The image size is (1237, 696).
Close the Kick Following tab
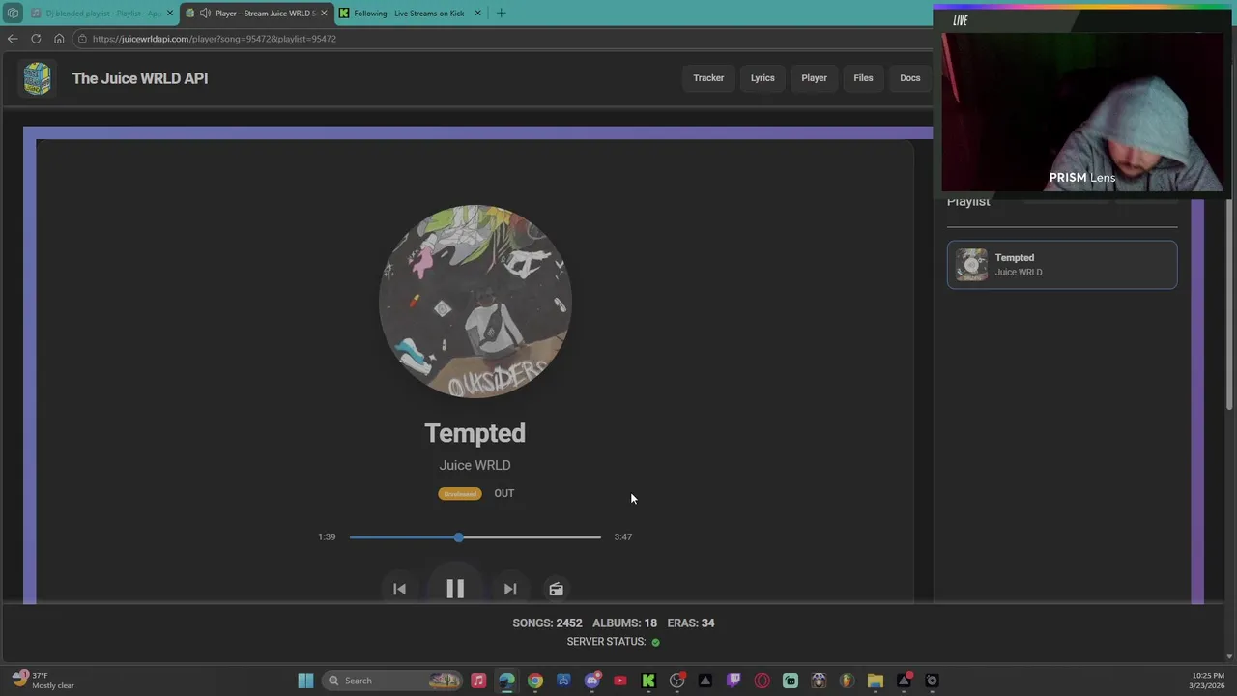click(x=477, y=14)
